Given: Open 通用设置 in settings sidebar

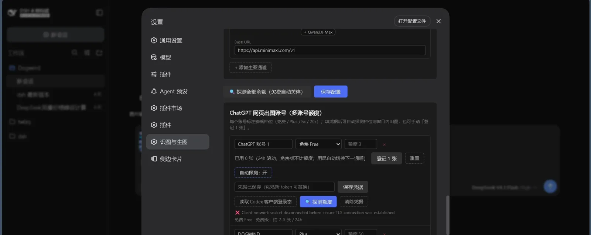Looking at the screenshot, I should (178, 40).
